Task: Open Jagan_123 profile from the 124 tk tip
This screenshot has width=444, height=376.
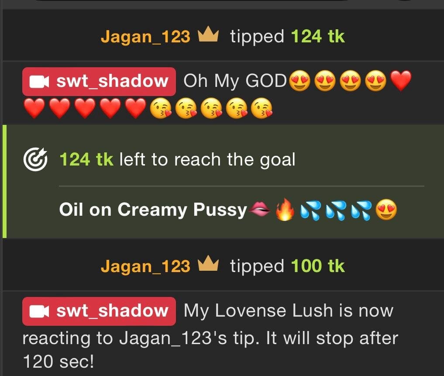Action: click(x=145, y=37)
